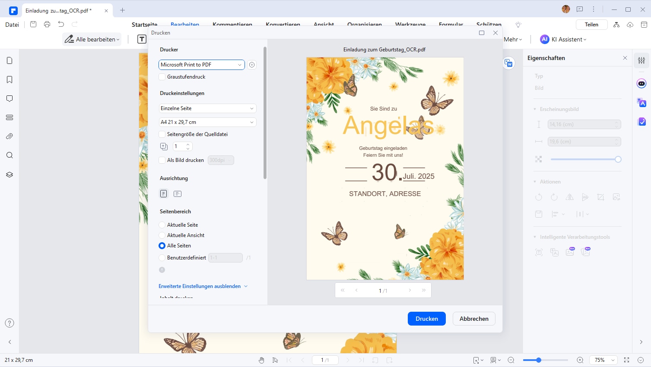Open the Microsoft Print to PDF printer dropdown
The image size is (651, 367).
tap(202, 65)
